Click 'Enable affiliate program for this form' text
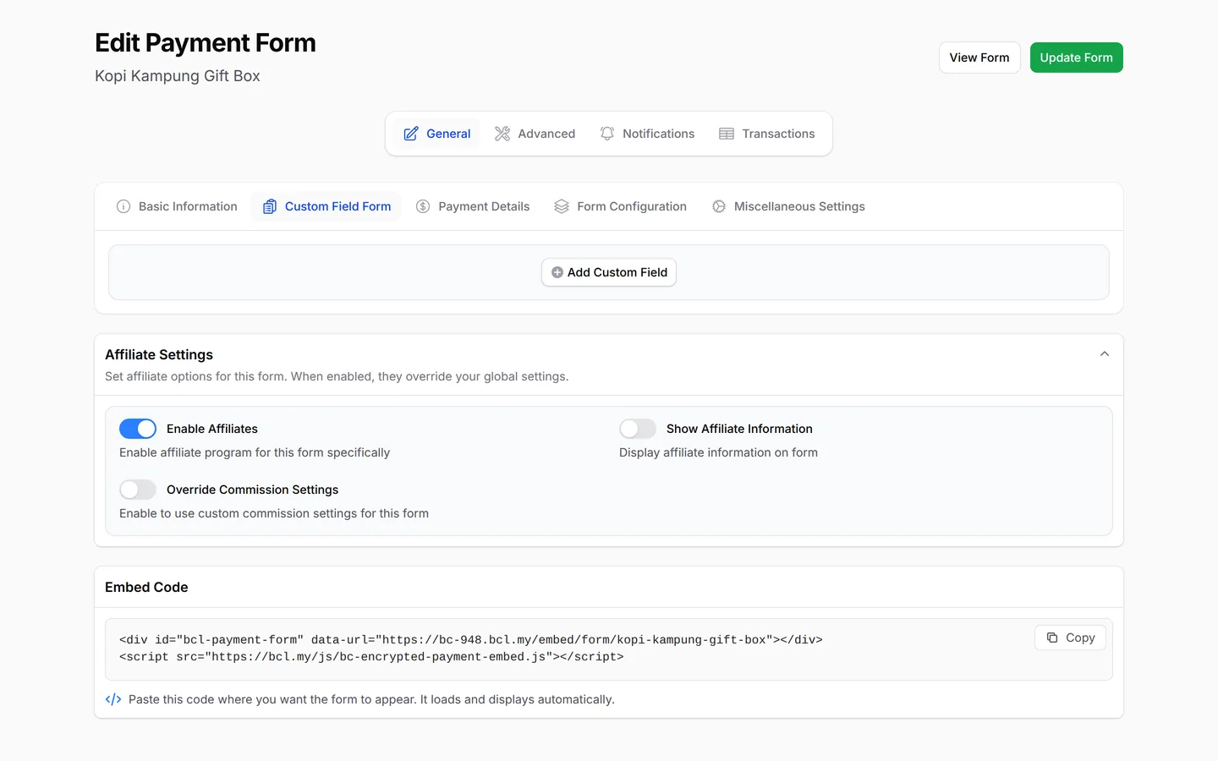This screenshot has width=1218, height=761. tap(255, 452)
